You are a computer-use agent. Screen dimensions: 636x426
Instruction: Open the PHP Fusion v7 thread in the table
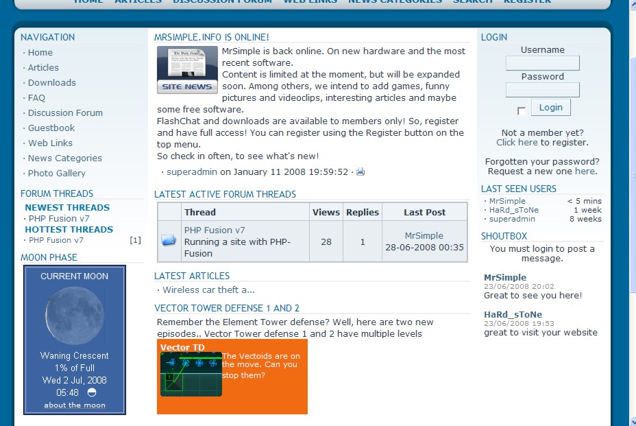pyautogui.click(x=214, y=230)
